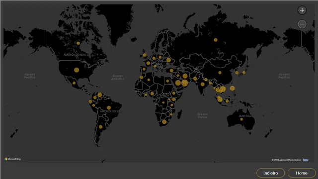The image size is (318, 179).
Task: Select the bubble over Spain
Action: click(x=144, y=69)
